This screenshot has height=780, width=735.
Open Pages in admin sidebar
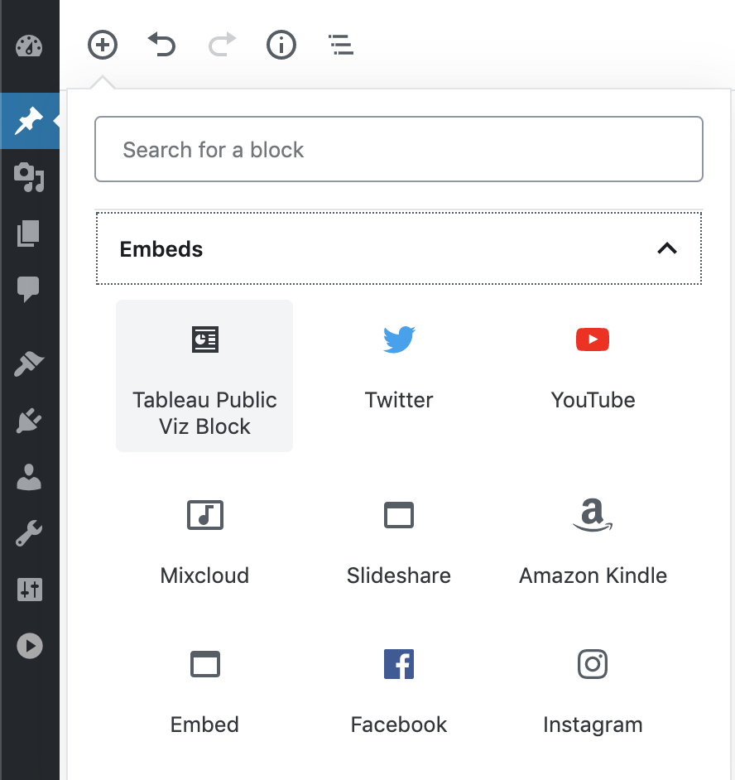(29, 234)
